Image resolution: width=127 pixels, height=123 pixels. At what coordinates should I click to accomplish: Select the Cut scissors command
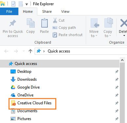pos(59,20)
